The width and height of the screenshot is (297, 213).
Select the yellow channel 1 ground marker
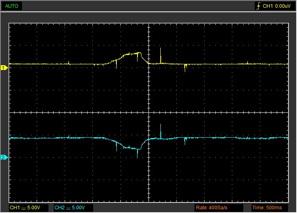pos(4,68)
